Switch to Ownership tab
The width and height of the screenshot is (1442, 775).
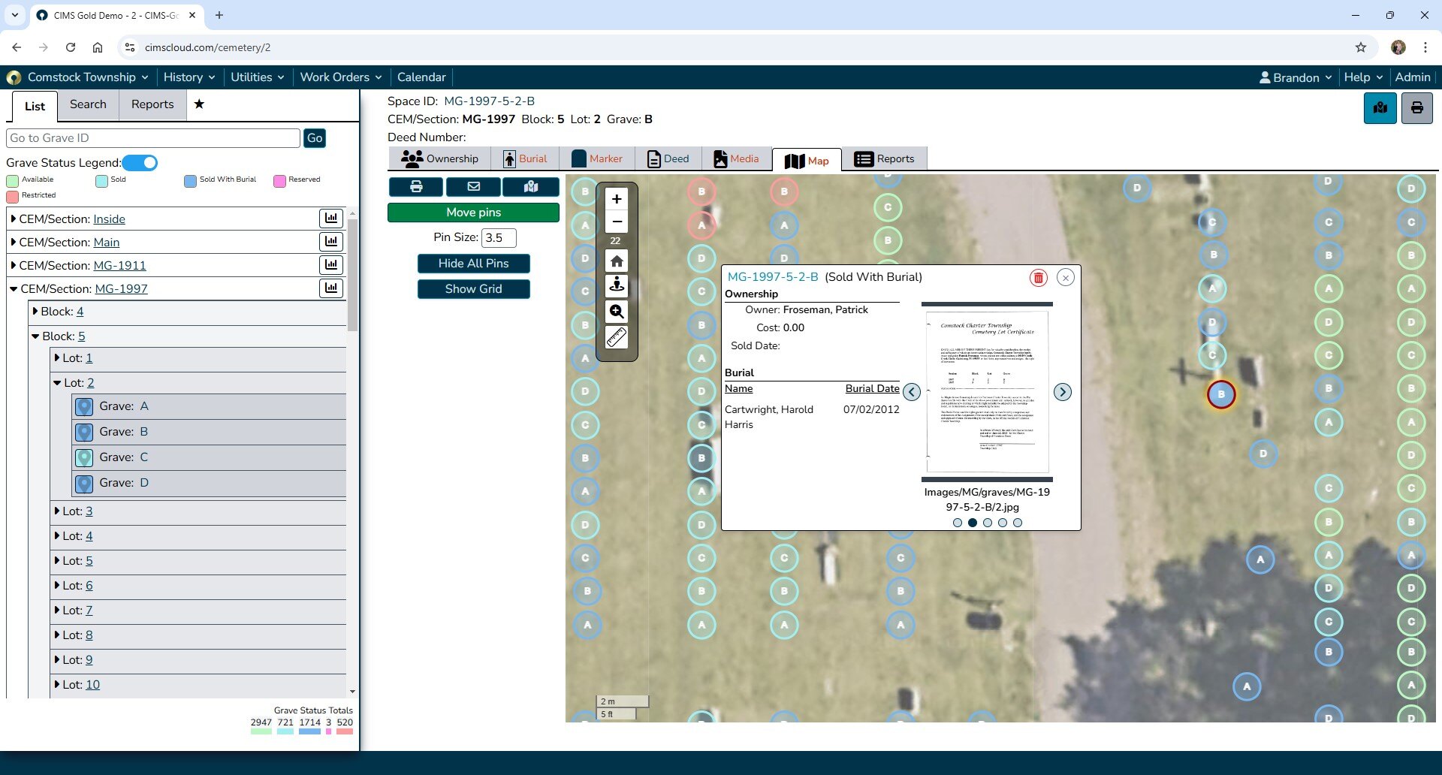pos(440,158)
